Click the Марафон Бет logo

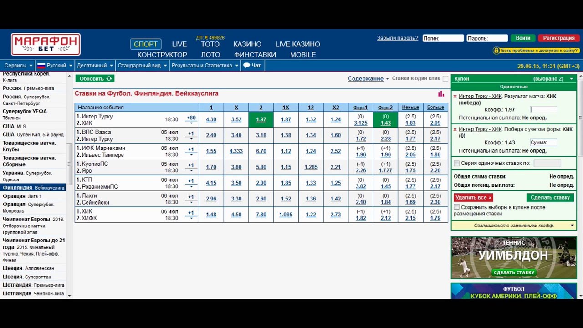coord(46,44)
